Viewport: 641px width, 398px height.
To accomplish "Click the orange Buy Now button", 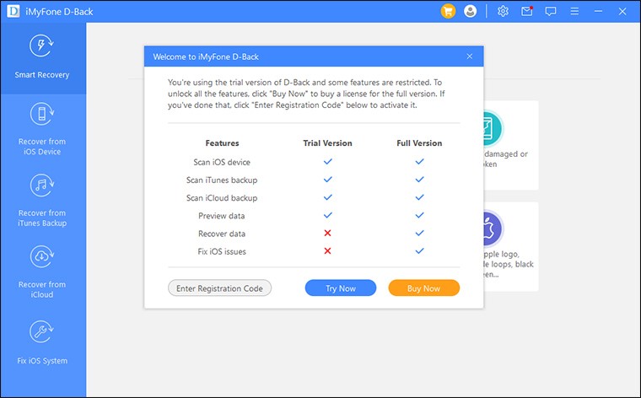I will click(424, 288).
